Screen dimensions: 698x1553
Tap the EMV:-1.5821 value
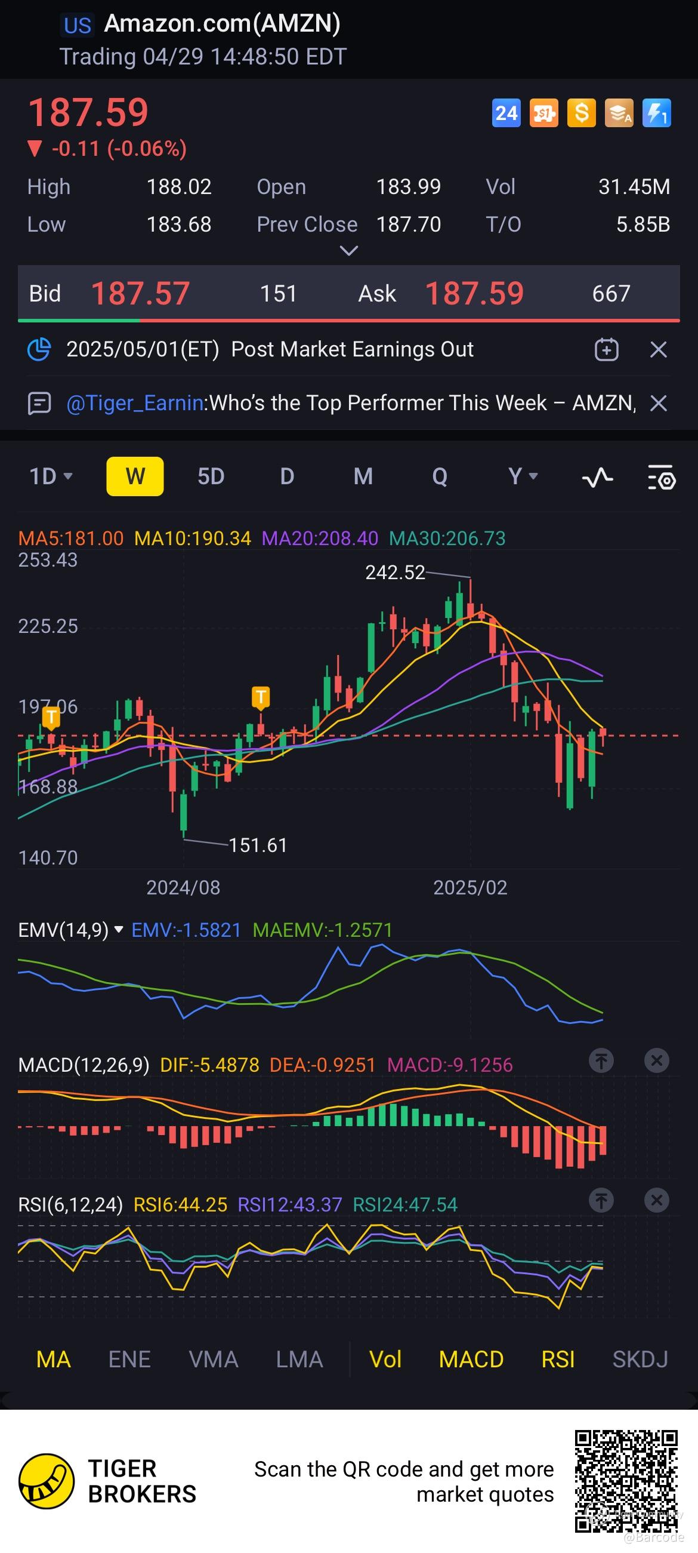click(186, 930)
